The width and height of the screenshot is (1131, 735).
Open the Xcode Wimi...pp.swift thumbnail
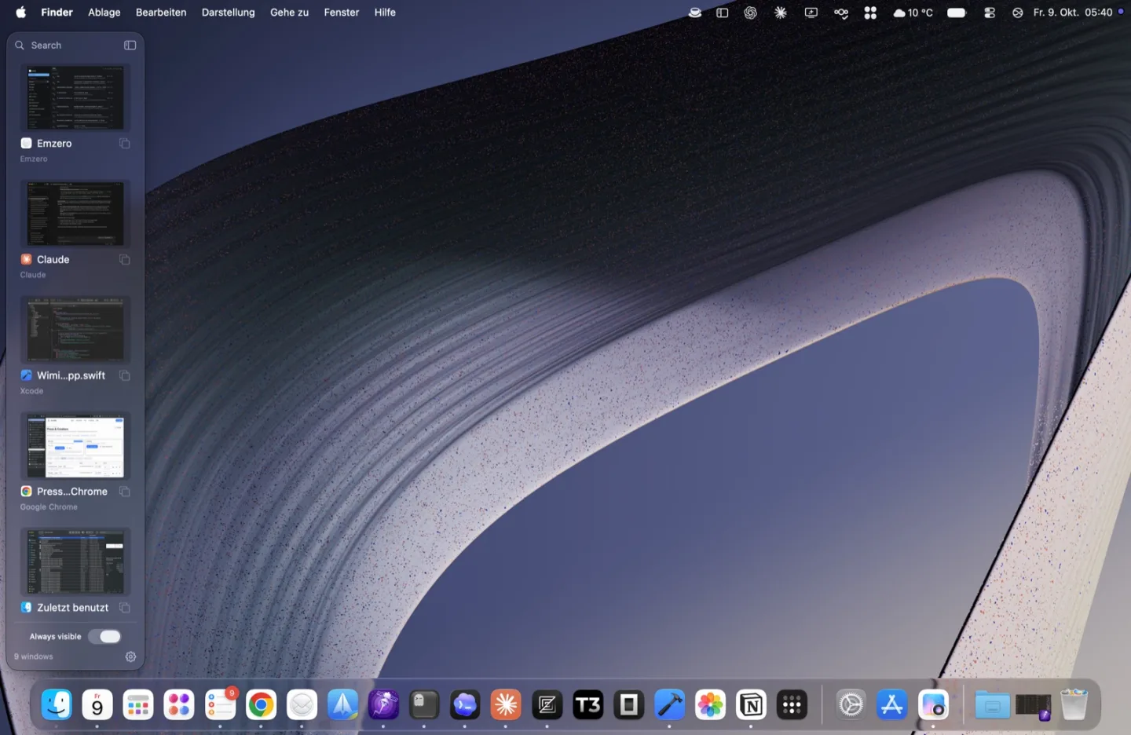click(x=75, y=330)
